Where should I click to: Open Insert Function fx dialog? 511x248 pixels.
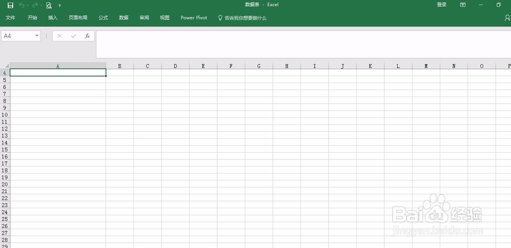(x=87, y=36)
